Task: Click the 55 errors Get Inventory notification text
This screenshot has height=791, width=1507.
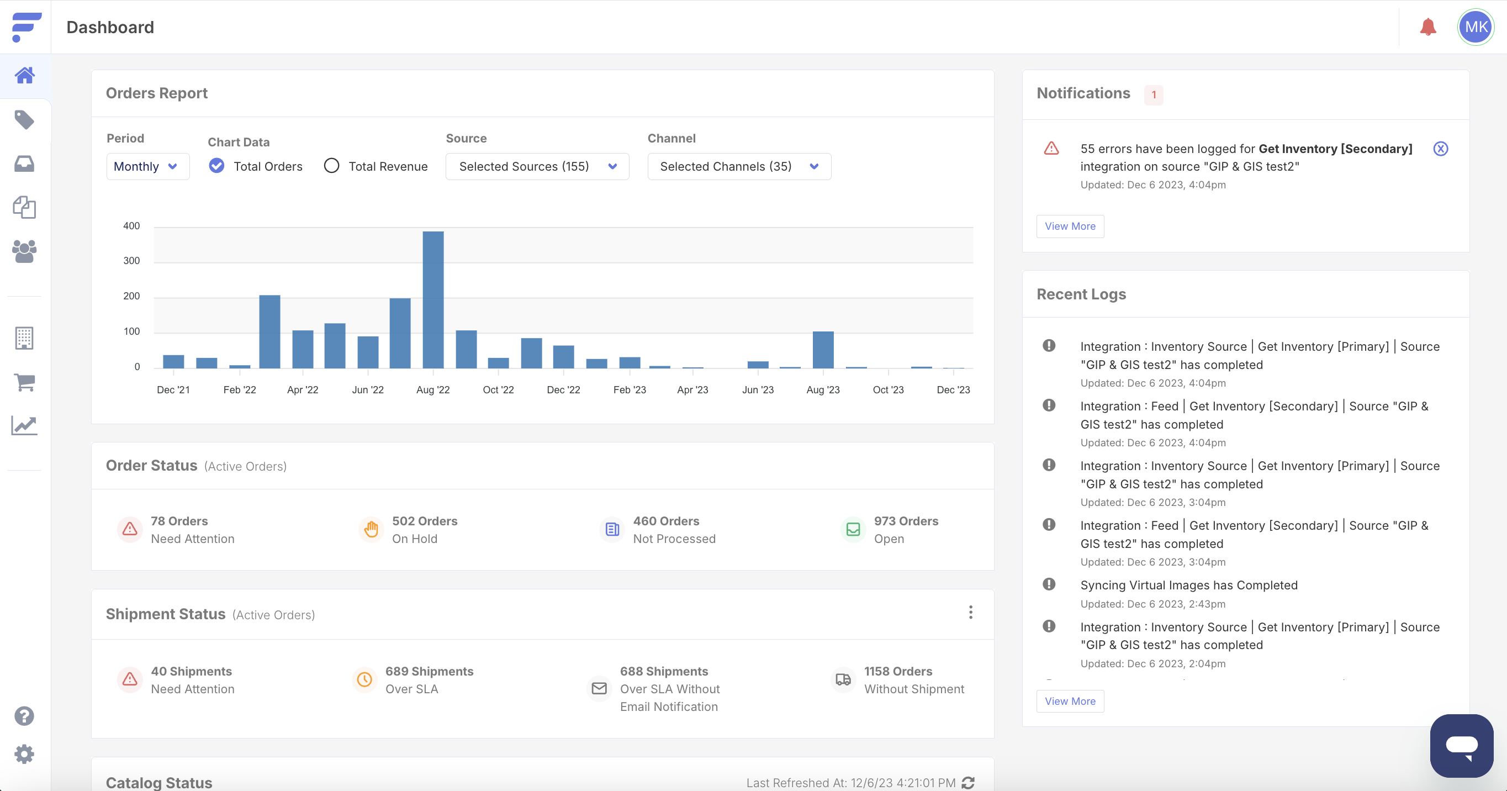Action: click(x=1246, y=157)
